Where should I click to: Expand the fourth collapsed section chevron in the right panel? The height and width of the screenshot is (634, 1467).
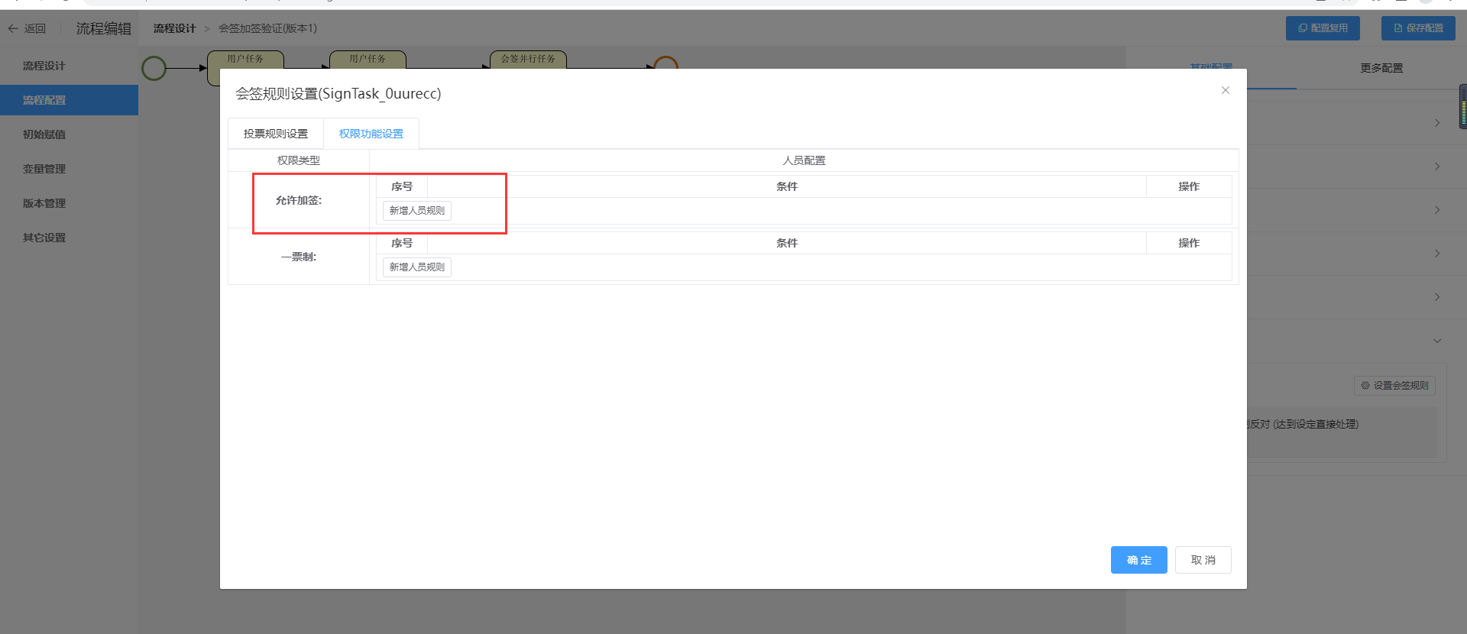point(1437,254)
